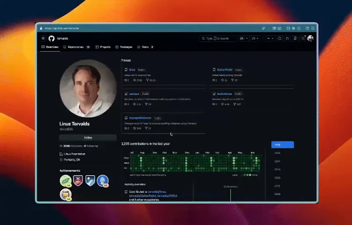Image resolution: width=352 pixels, height=225 pixels.
Task: Click Linus Torvalds profile photo
Action: tap(88, 88)
